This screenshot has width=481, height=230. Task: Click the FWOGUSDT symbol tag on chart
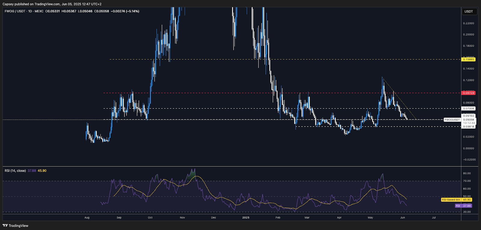click(x=452, y=120)
